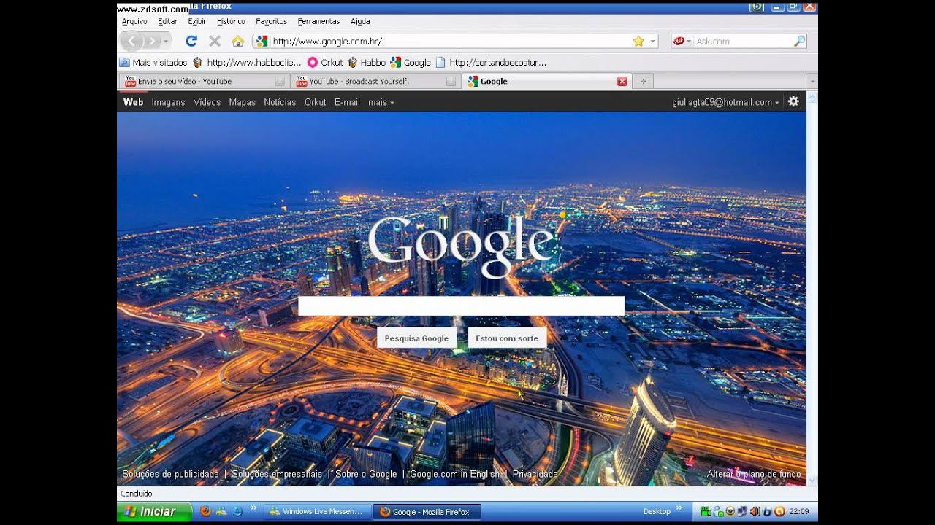The height and width of the screenshot is (525, 935).
Task: Close the active Google tab
Action: (622, 82)
